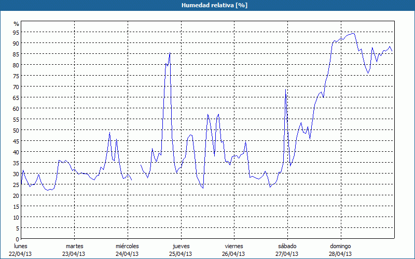This screenshot has width=415, height=259.
Task: Select the "sábado" day label
Action: point(287,246)
